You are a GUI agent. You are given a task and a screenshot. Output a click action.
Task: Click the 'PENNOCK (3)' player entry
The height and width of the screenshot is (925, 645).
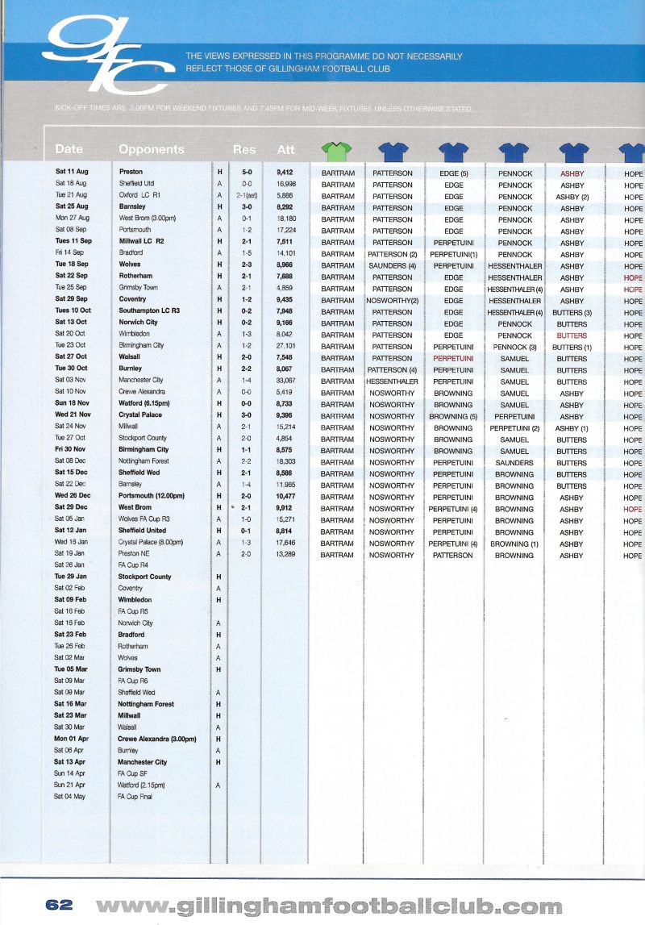point(514,348)
